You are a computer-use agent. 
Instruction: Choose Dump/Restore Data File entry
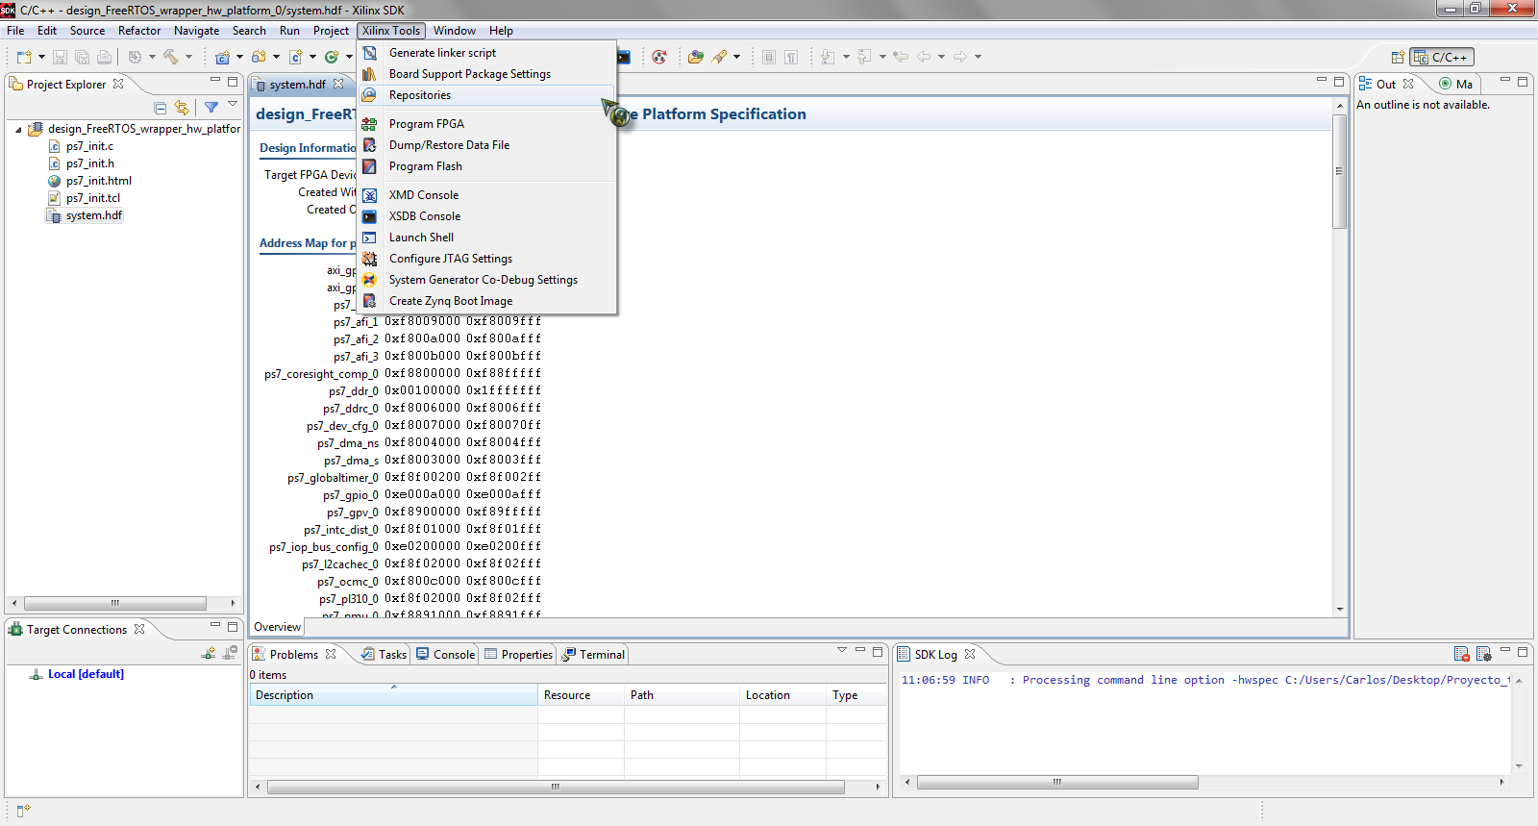pyautogui.click(x=486, y=145)
